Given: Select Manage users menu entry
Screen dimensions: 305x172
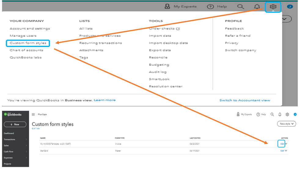Looking at the screenshot, I should (x=23, y=36).
